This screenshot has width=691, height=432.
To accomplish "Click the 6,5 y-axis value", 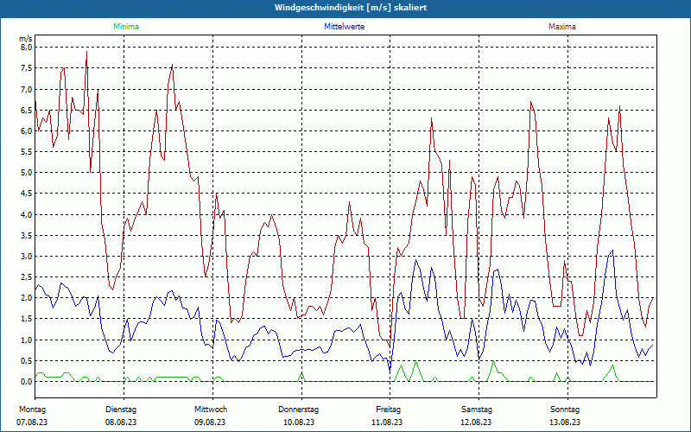I will pyautogui.click(x=27, y=111).
